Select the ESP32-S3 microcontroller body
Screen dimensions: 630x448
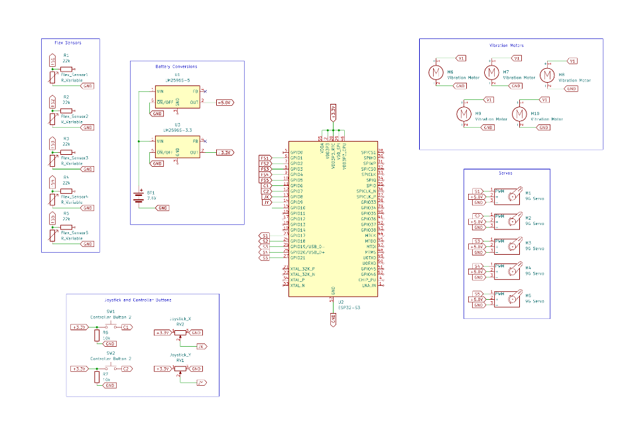(x=332, y=218)
